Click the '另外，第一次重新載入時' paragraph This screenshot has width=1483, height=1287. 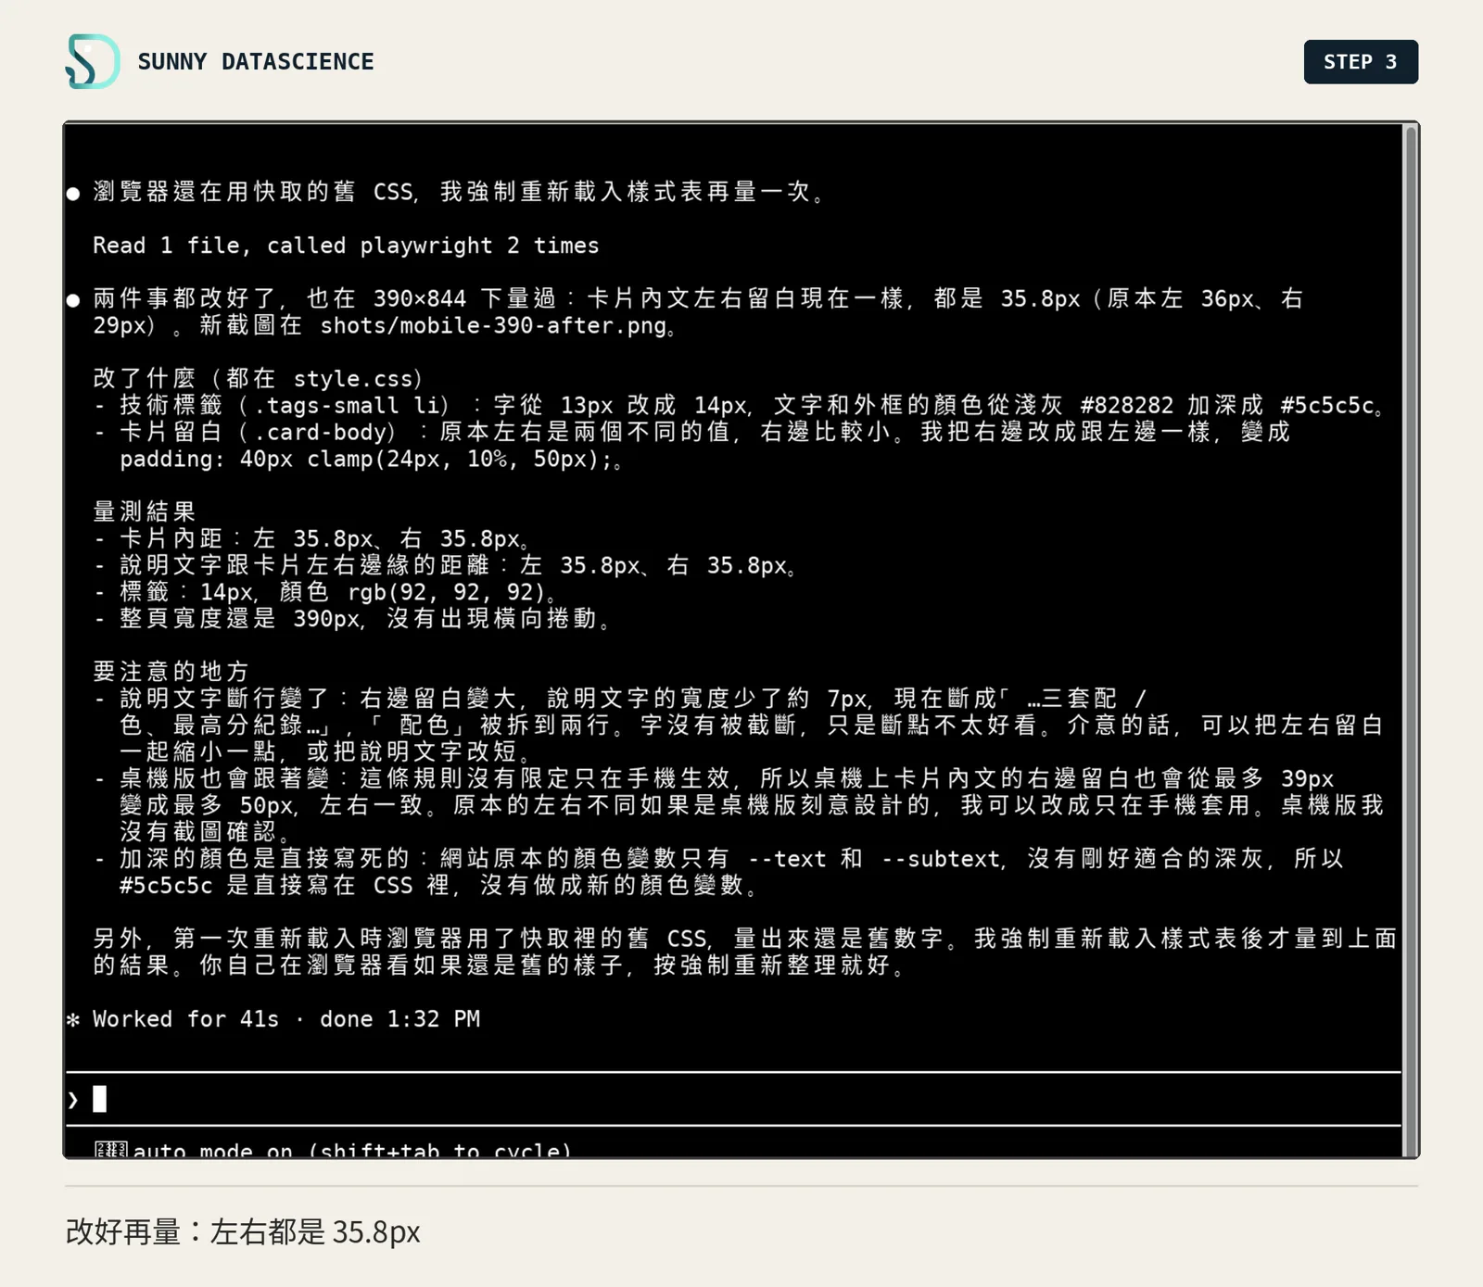[745, 952]
